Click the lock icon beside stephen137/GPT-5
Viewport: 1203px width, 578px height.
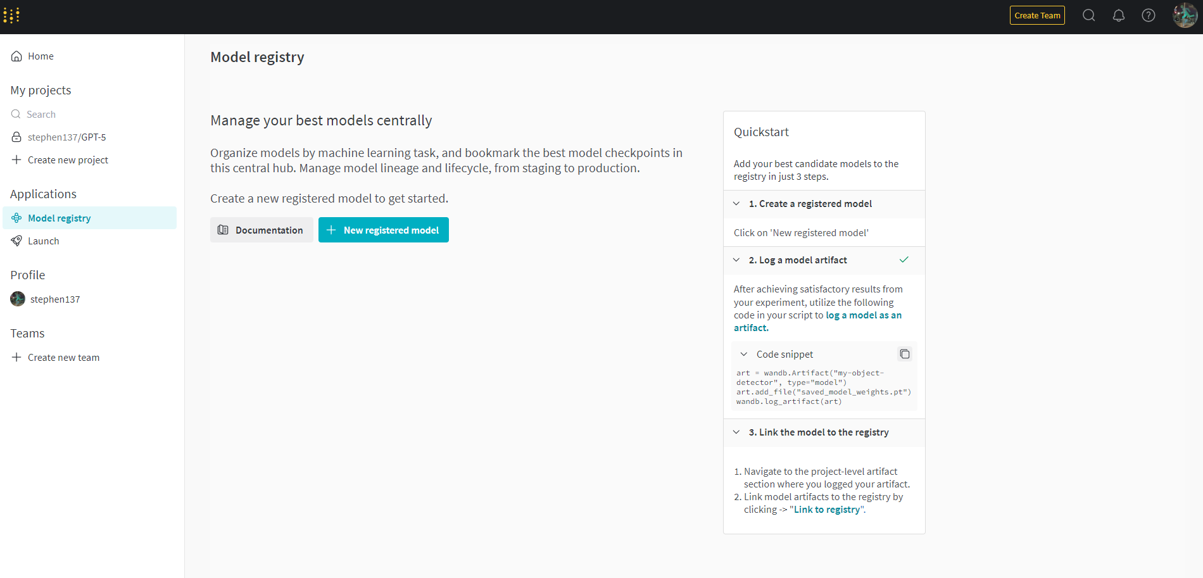point(16,137)
